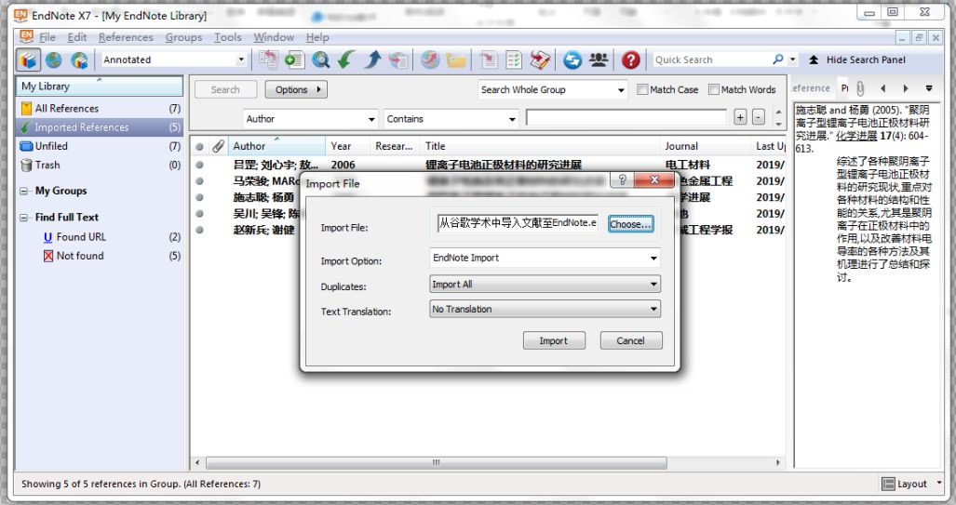Click the Quick Search input field
The image size is (956, 505).
(711, 60)
